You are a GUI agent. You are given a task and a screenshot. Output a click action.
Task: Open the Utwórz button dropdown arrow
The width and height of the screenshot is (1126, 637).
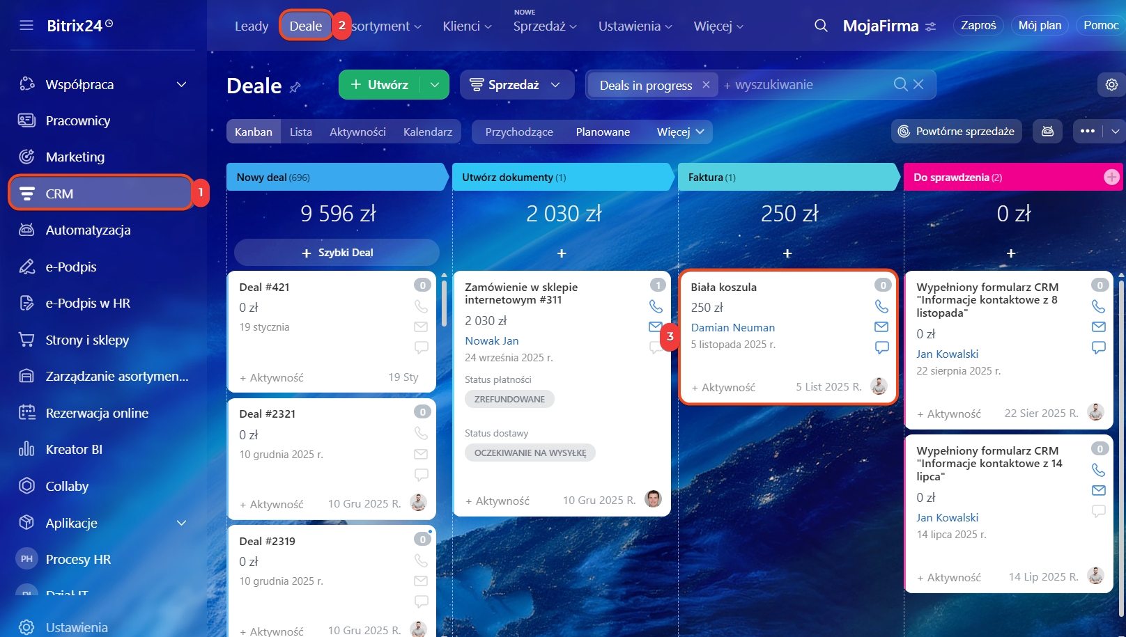435,84
